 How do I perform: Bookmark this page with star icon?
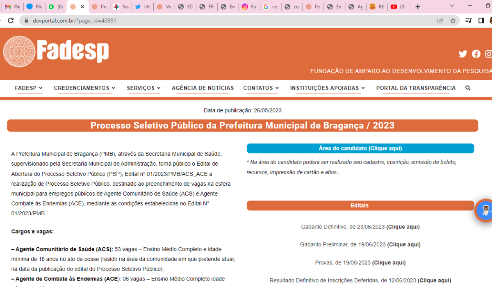(x=453, y=20)
